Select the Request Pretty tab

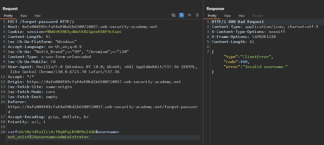point(8,16)
